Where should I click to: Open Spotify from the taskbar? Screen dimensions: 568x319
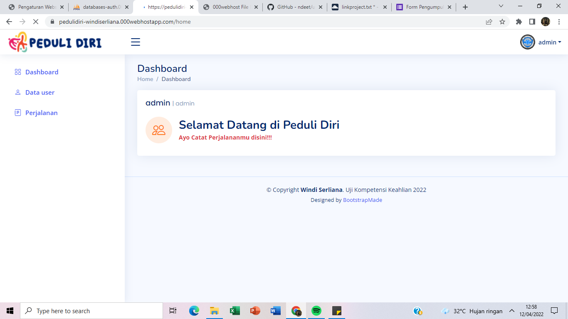coord(316,311)
